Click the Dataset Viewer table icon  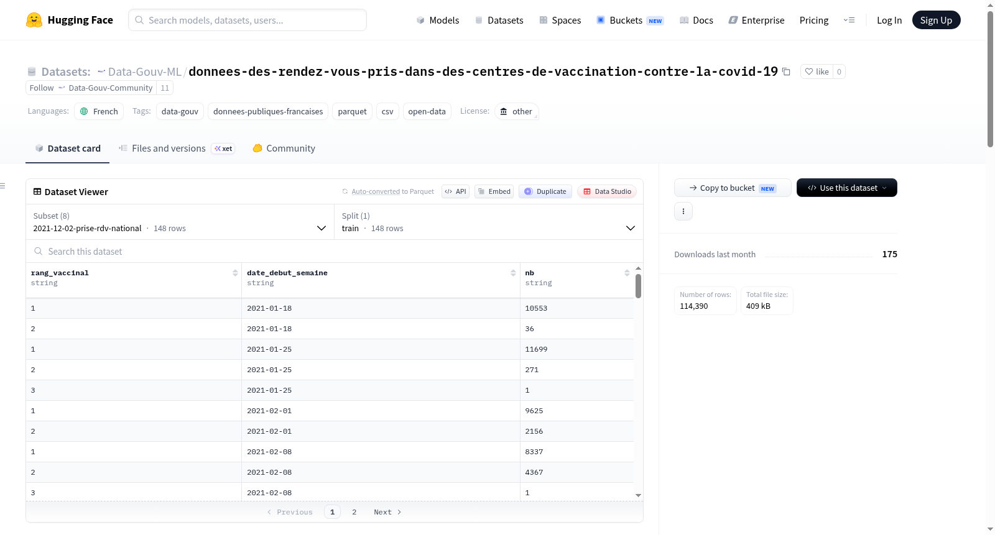37,191
